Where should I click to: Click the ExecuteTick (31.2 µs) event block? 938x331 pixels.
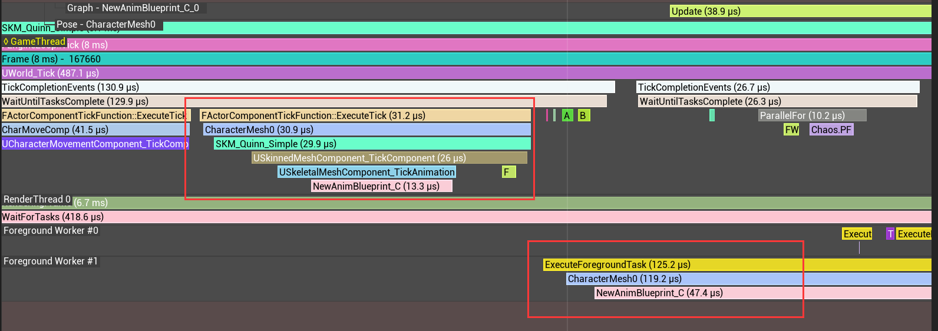coord(365,115)
